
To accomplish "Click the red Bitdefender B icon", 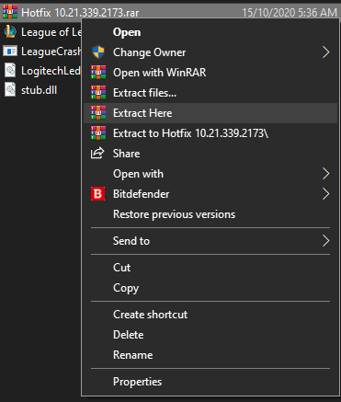I will pyautogui.click(x=98, y=194).
